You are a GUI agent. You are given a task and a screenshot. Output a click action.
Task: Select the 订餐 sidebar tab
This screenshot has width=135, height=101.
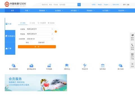pos(10,49)
